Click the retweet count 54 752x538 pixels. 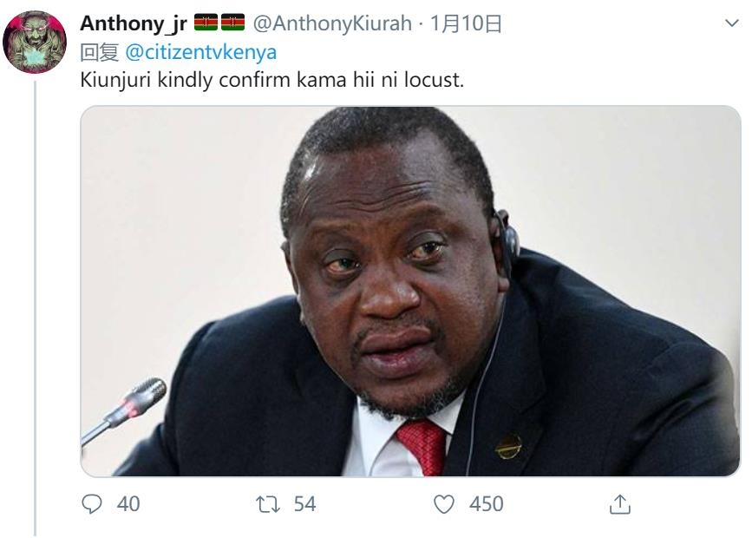pos(304,504)
